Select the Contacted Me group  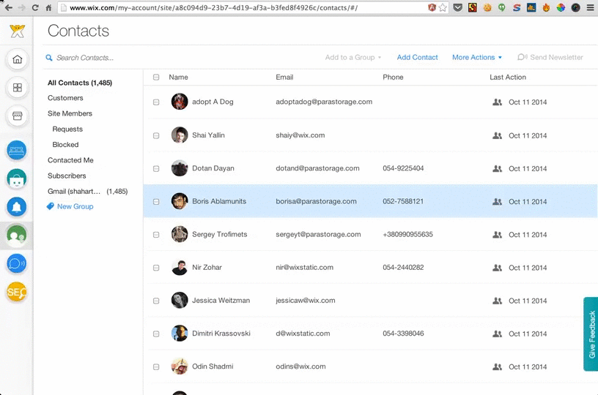click(70, 160)
